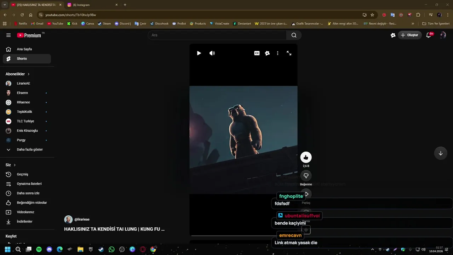
Task: Click the browser home button
Action: click(31, 15)
